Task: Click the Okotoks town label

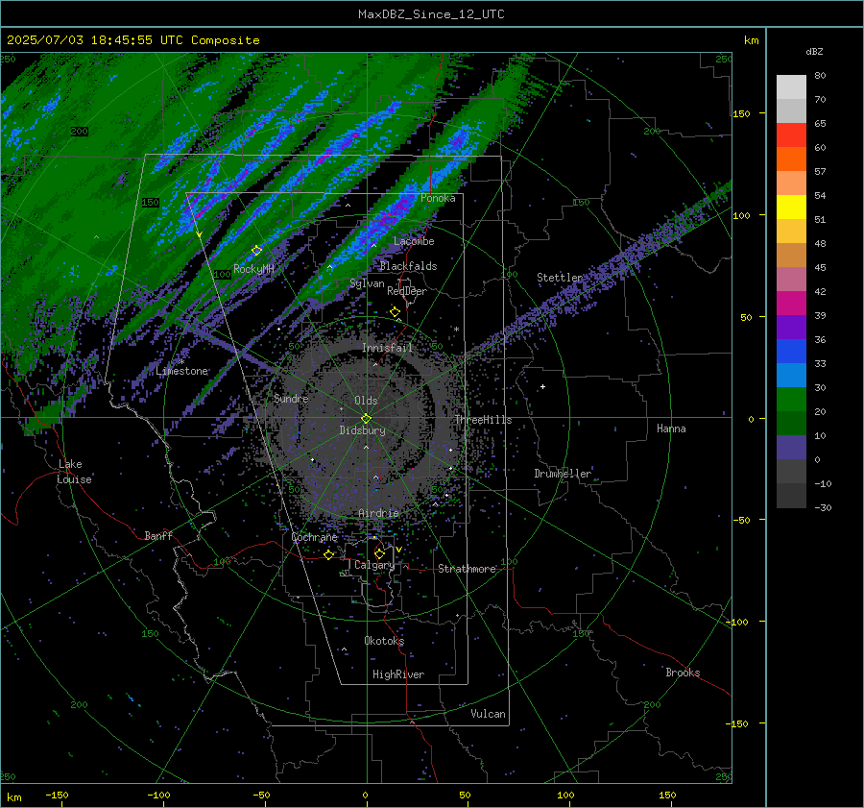Action: pyautogui.click(x=384, y=641)
